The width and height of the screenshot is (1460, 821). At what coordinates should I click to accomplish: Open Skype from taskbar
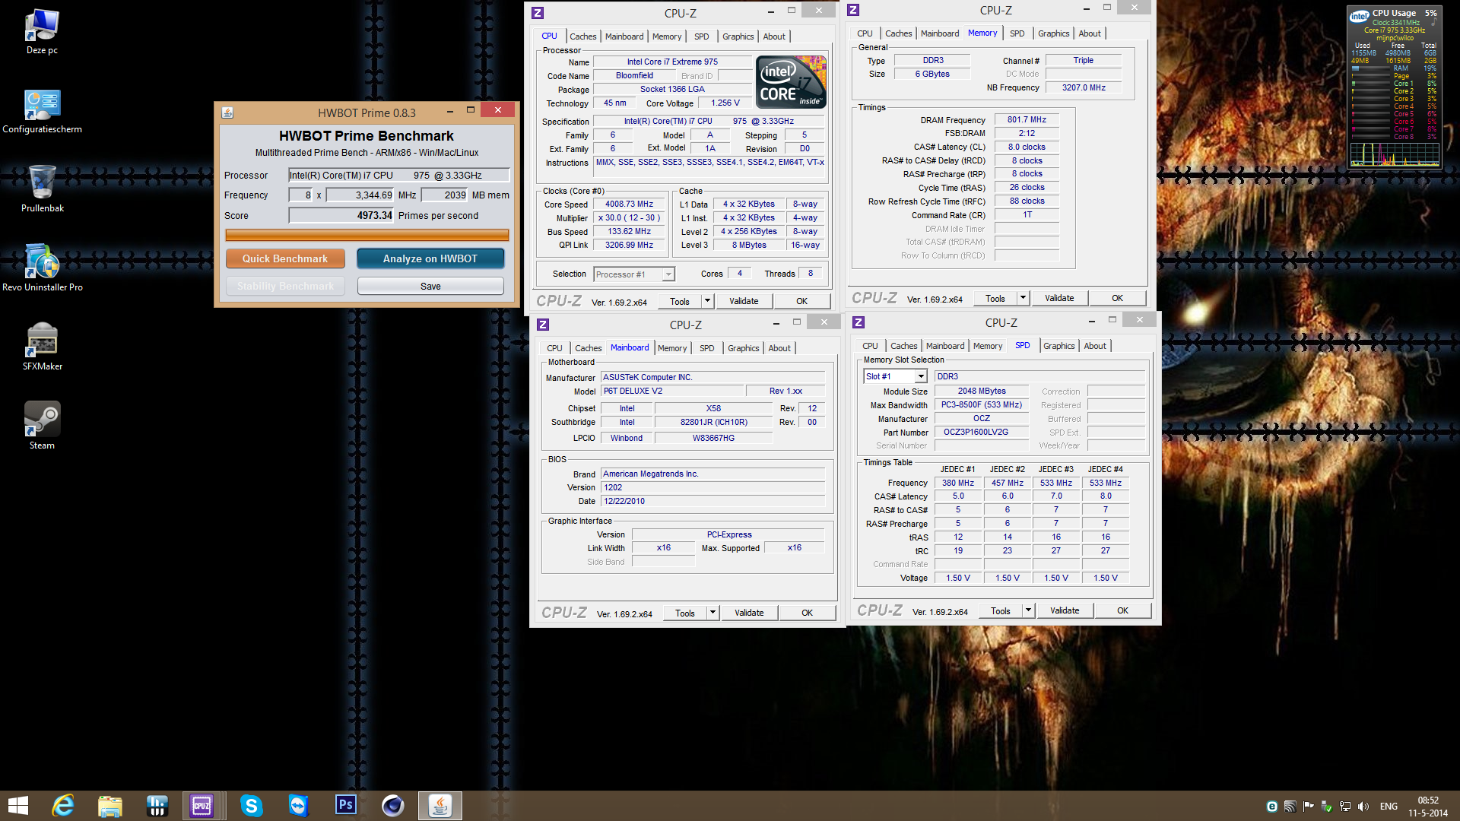click(x=252, y=806)
